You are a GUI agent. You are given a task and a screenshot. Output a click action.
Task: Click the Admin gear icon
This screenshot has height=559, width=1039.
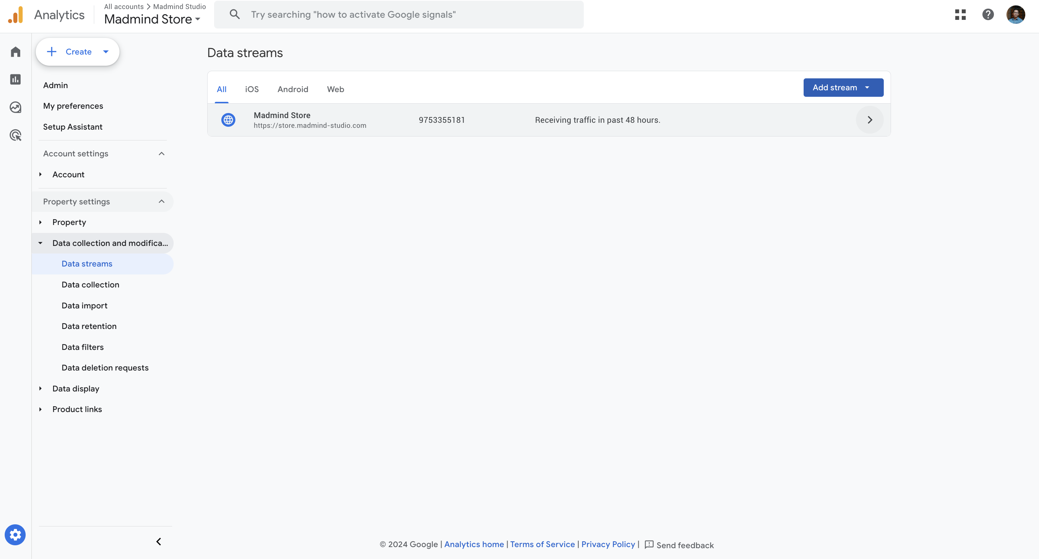(x=15, y=535)
